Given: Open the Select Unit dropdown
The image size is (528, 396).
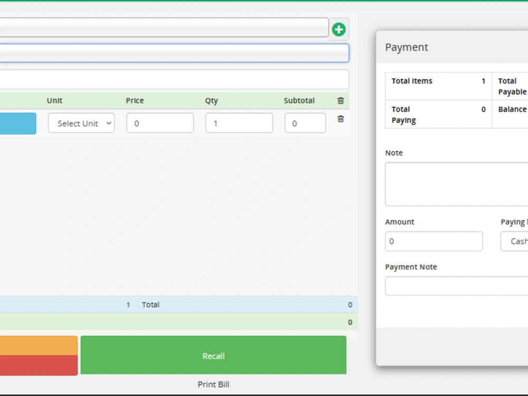Looking at the screenshot, I should tap(81, 123).
